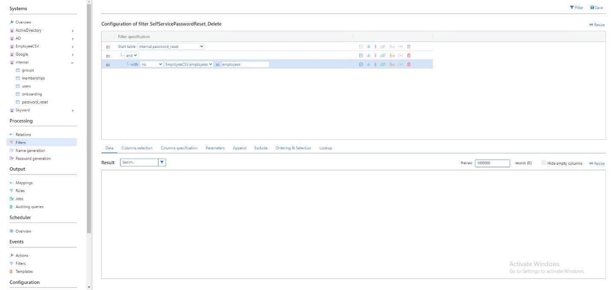Screen dimensions: 611x290
Task: Click the Save icon button at top right
Action: [x=596, y=8]
